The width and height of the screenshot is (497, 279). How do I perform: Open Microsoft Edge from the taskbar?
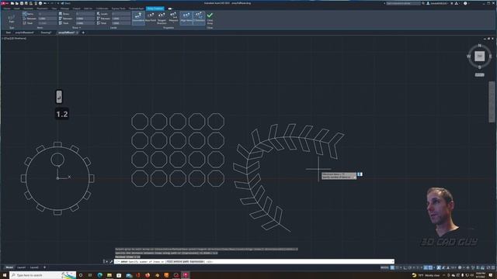pos(100,275)
